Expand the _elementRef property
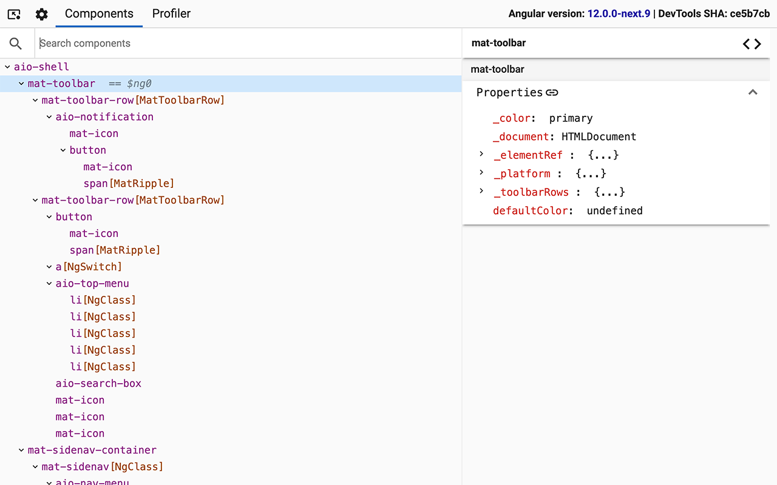Screen dimensions: 777x485 [x=481, y=154]
